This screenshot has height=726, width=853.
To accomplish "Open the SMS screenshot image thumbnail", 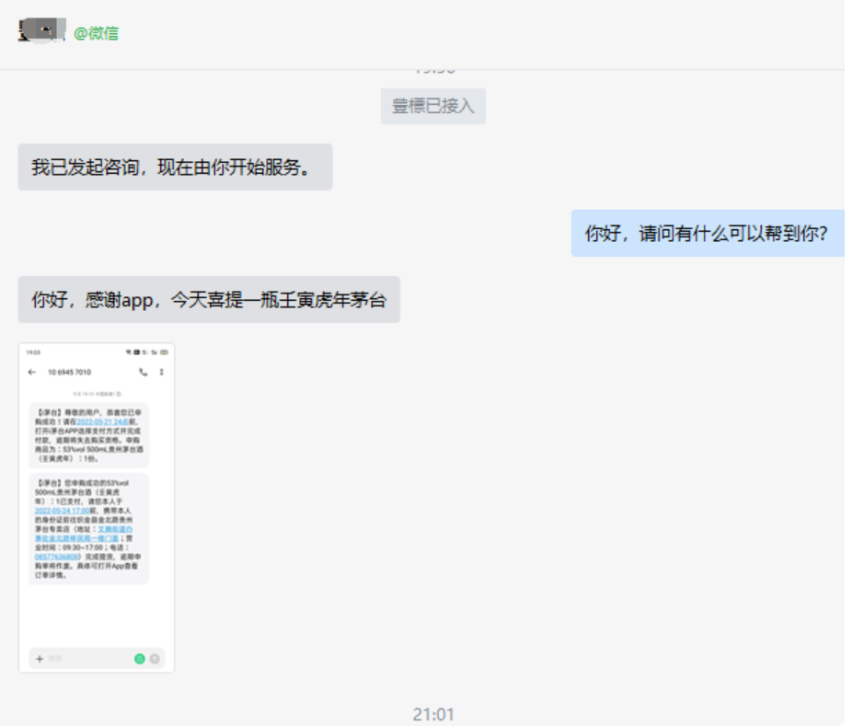I will [x=97, y=508].
